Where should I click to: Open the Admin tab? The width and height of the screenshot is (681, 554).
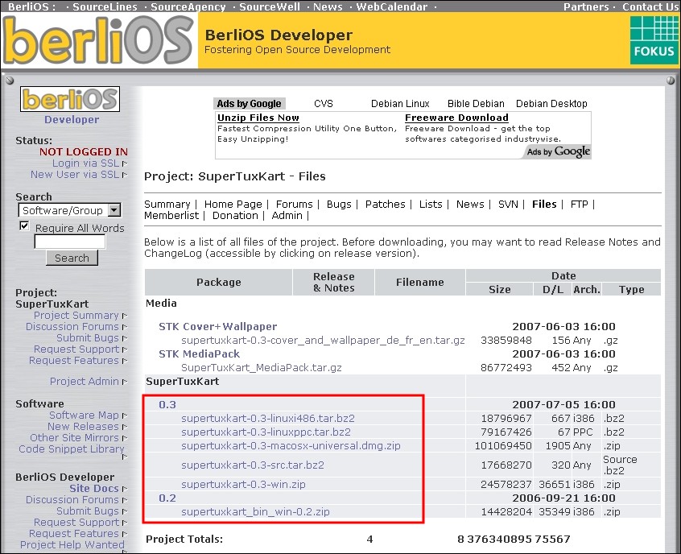pos(287,216)
